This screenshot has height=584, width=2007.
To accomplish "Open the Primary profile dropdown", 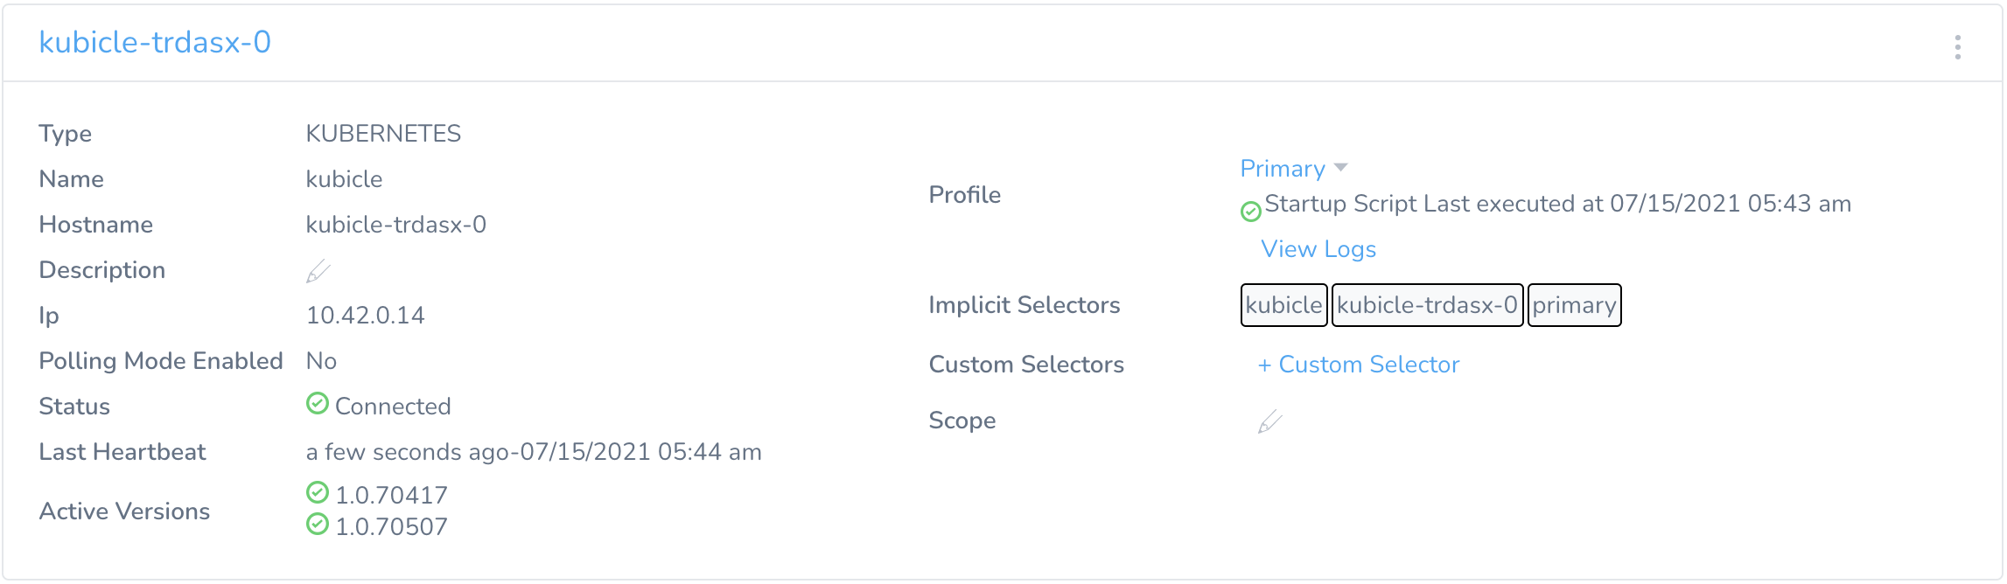I will click(1283, 169).
